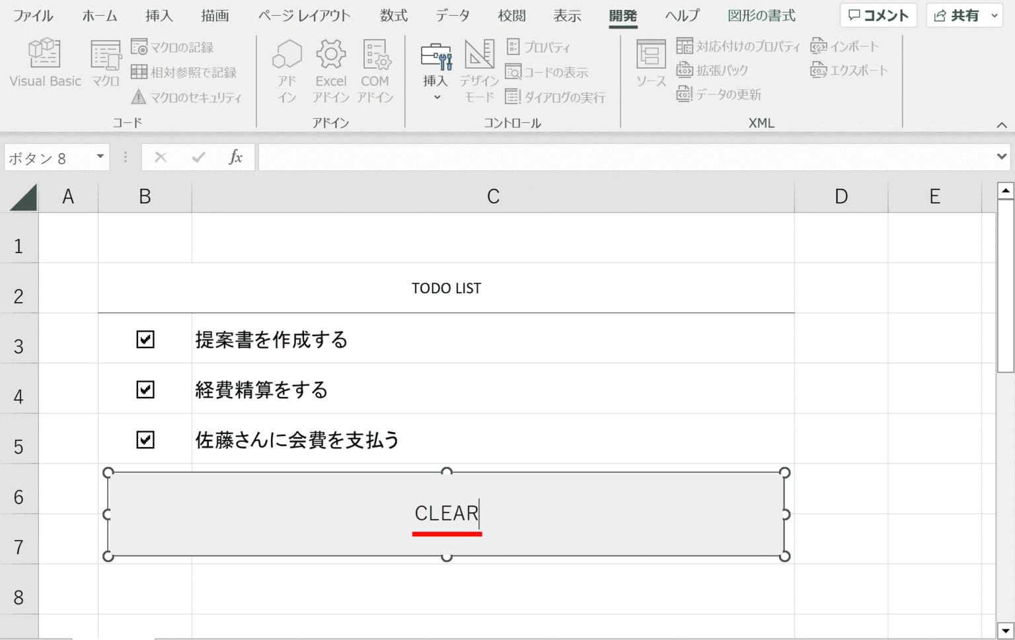Open the Visual Basic editor
The width and height of the screenshot is (1015, 640).
[45, 63]
